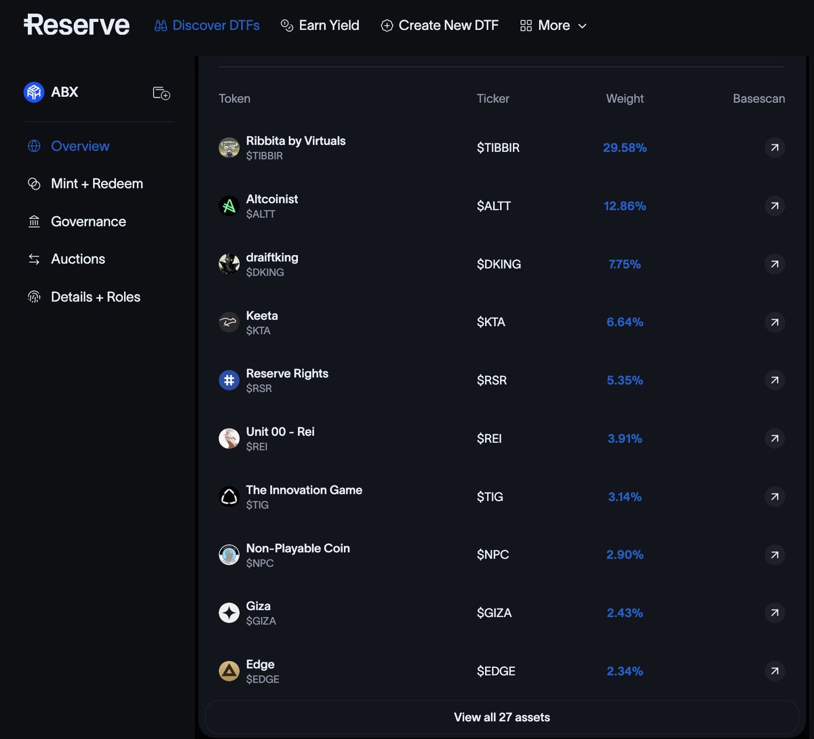814x739 pixels.
Task: Click the 5.35% weight value
Action: 625,380
